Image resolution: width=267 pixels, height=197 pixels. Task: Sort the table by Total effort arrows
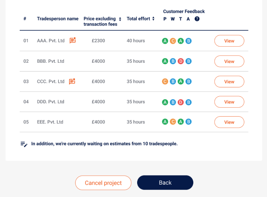(154, 19)
